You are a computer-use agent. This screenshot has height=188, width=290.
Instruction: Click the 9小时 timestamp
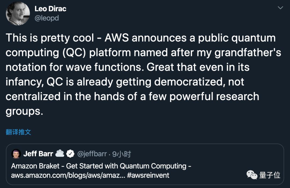point(122,154)
